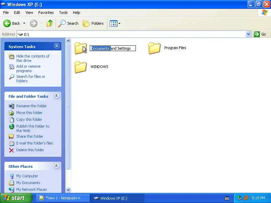This screenshot has width=271, height=203.
Task: Click Delete this folder link
Action: pyautogui.click(x=30, y=150)
